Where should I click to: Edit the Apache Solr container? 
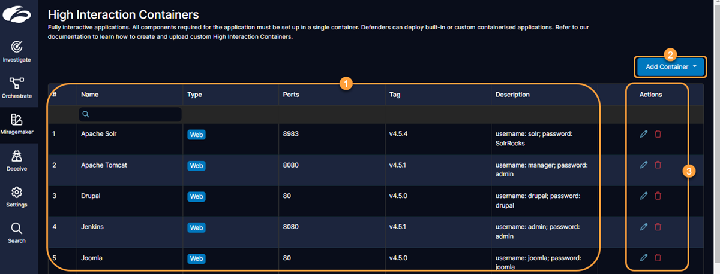point(644,134)
